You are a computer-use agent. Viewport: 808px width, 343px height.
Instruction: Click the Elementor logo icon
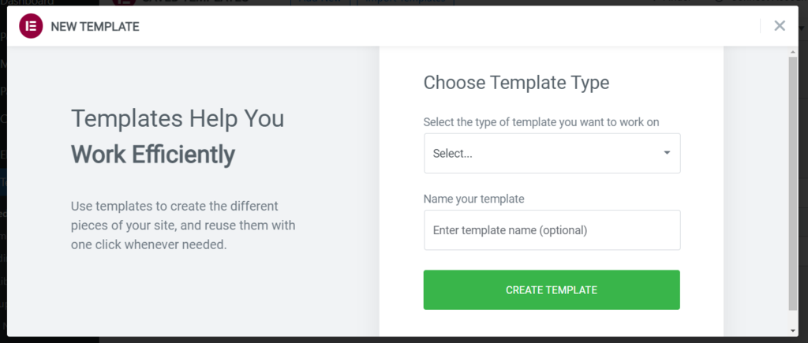tap(31, 26)
